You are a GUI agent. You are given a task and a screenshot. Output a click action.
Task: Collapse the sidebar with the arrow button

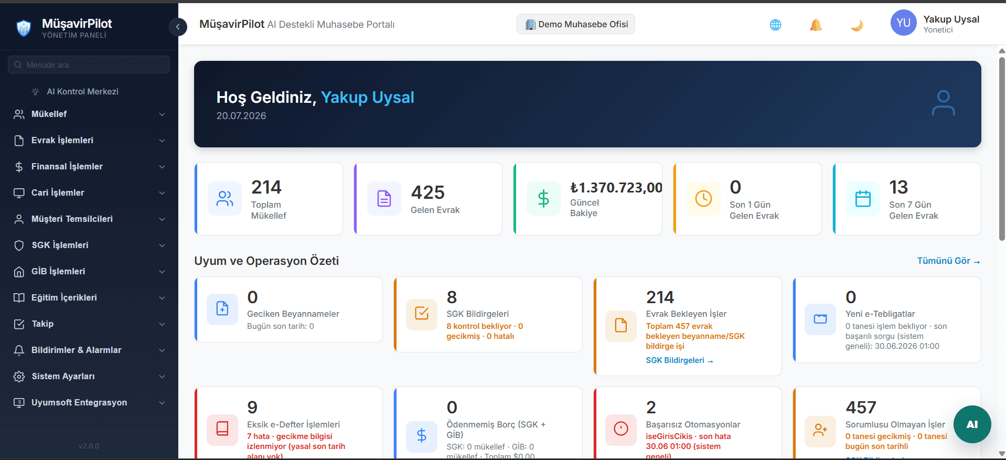click(x=178, y=27)
